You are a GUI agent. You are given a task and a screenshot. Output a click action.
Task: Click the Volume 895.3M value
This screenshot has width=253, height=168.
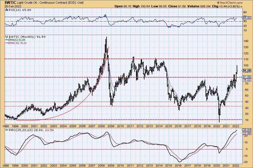[x=199, y=6]
